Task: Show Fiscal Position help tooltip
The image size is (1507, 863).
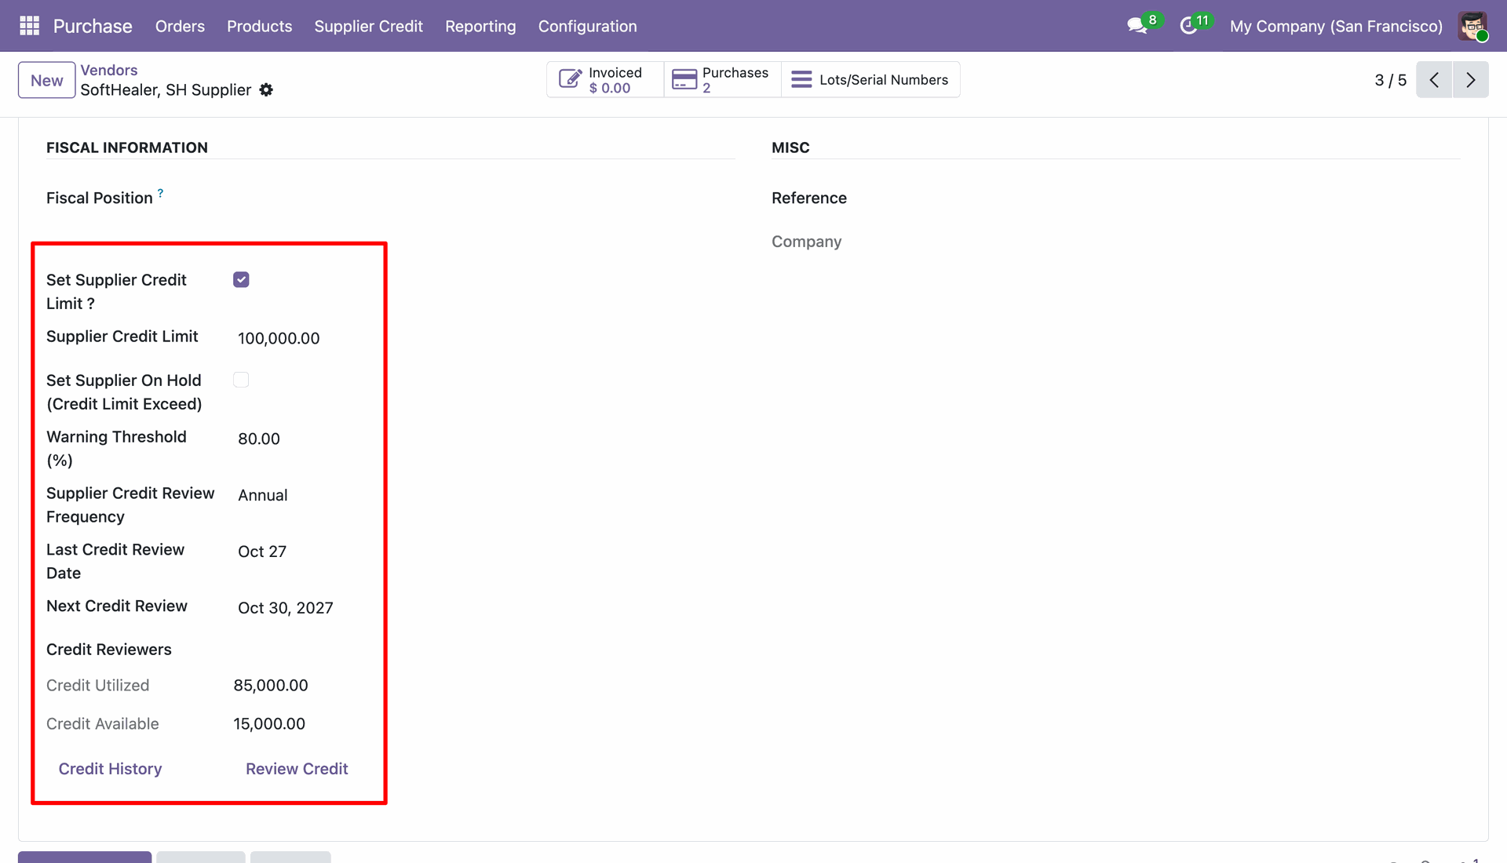Action: tap(160, 192)
